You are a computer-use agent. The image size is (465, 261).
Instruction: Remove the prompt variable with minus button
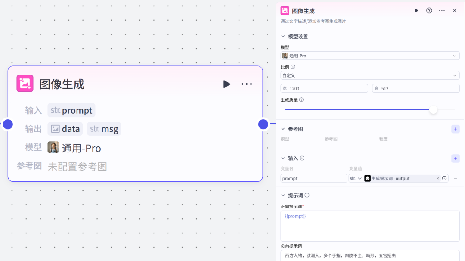click(455, 178)
